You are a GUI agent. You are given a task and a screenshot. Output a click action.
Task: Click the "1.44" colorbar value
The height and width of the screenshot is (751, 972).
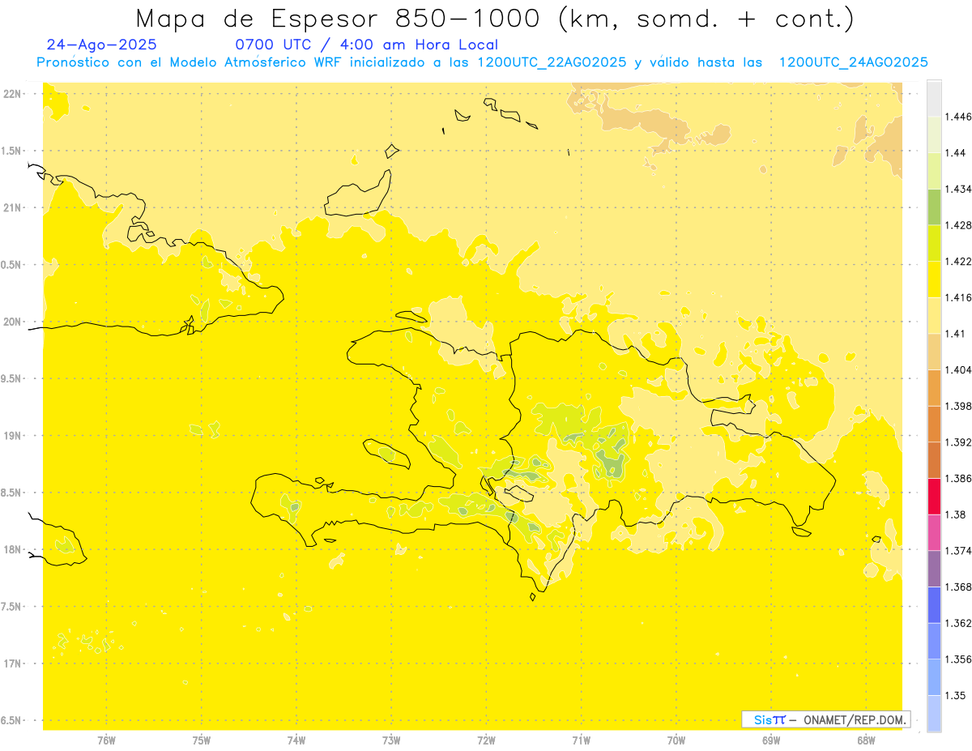(956, 152)
